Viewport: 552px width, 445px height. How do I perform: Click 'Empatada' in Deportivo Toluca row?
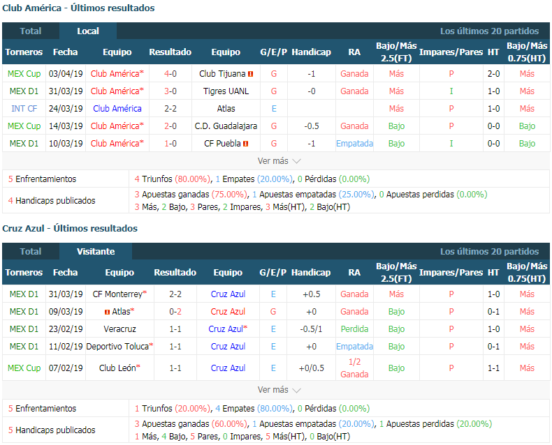tap(354, 346)
